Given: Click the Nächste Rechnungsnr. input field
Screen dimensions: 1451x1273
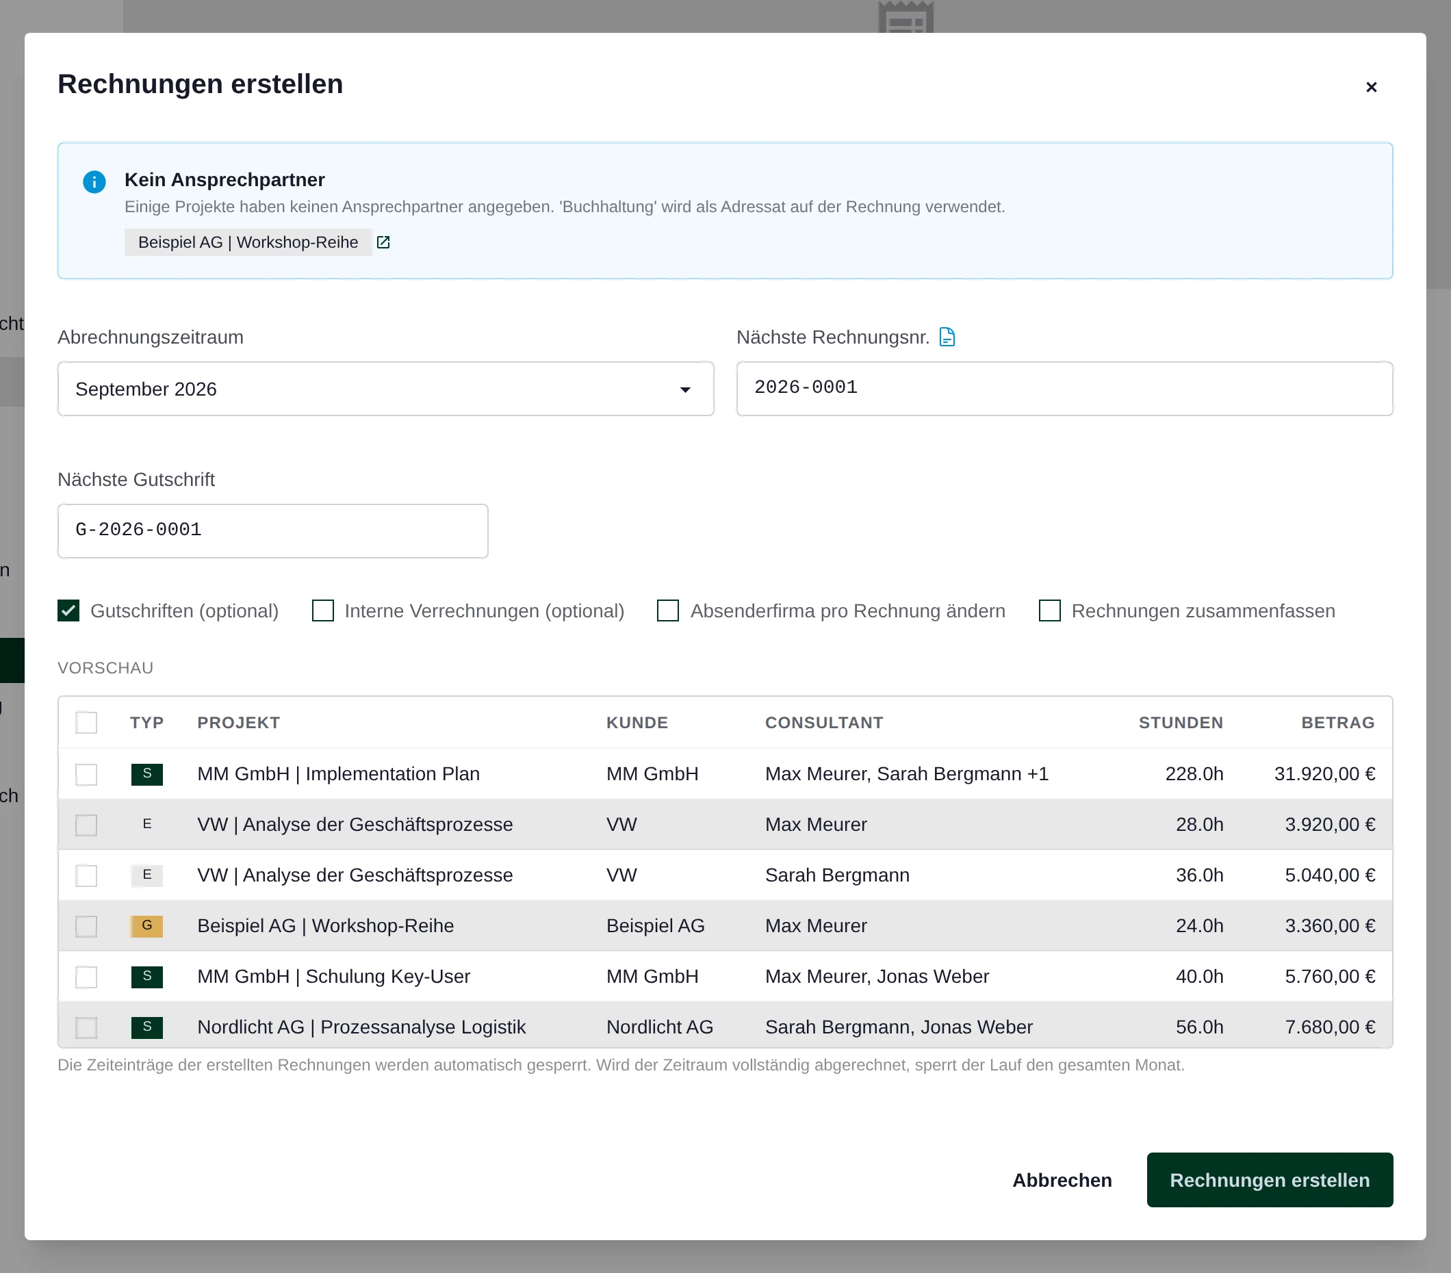Looking at the screenshot, I should (1064, 389).
